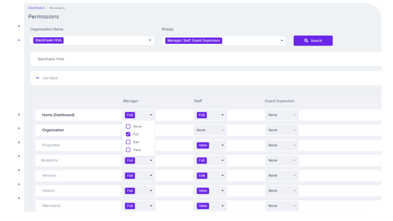Collapse the Site Base section
The width and height of the screenshot is (393, 221).
click(x=38, y=78)
